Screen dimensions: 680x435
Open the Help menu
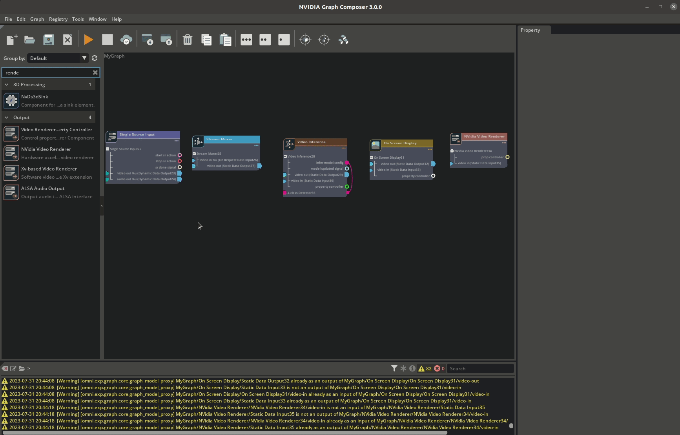(117, 19)
